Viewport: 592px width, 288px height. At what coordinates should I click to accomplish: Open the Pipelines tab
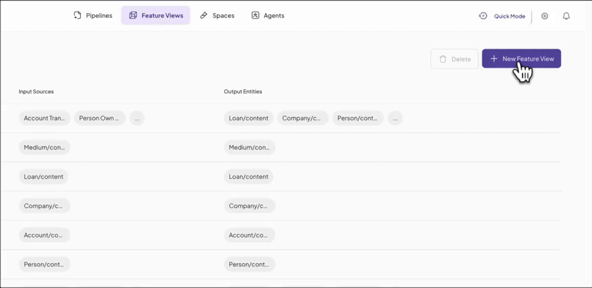coord(93,16)
